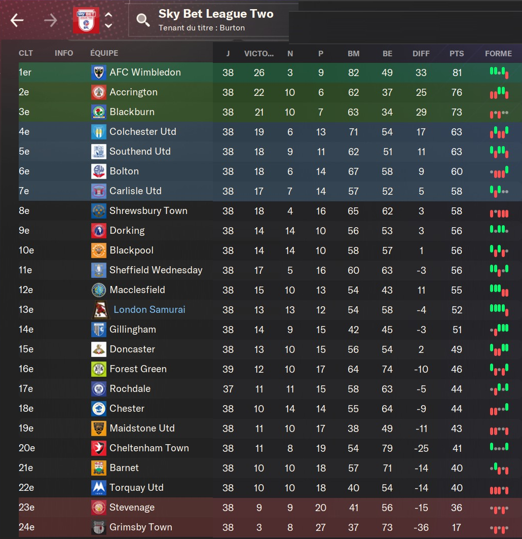
Task: Click the Torquay Utd club badge
Action: click(99, 488)
